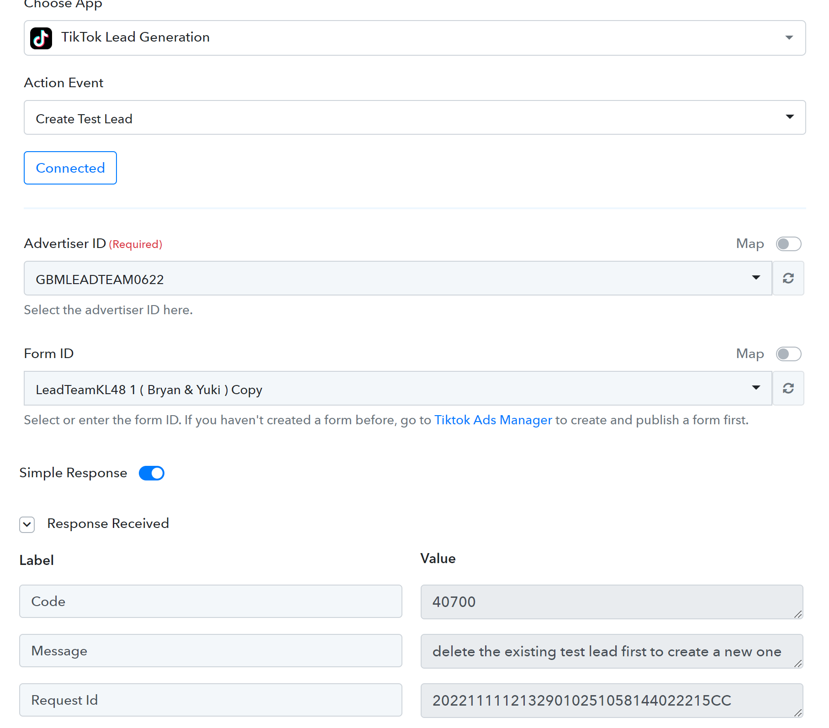Open the Advertiser ID dropdown
Viewport: 829px width, 728px height.
(398, 278)
